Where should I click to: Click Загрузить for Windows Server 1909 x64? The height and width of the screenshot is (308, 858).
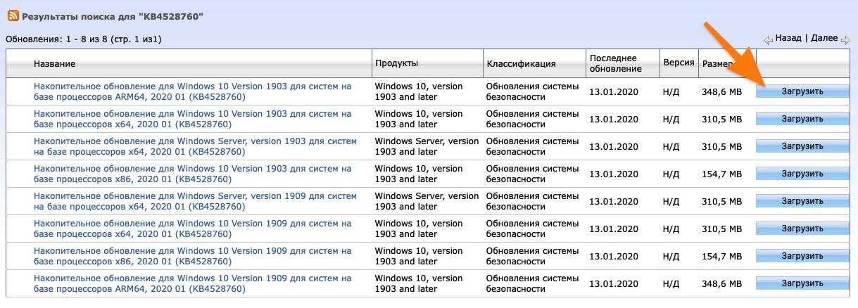point(802,201)
